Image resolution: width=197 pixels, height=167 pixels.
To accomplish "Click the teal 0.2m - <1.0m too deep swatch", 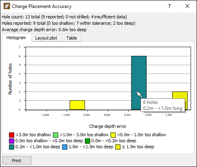I will pos(12,147).
